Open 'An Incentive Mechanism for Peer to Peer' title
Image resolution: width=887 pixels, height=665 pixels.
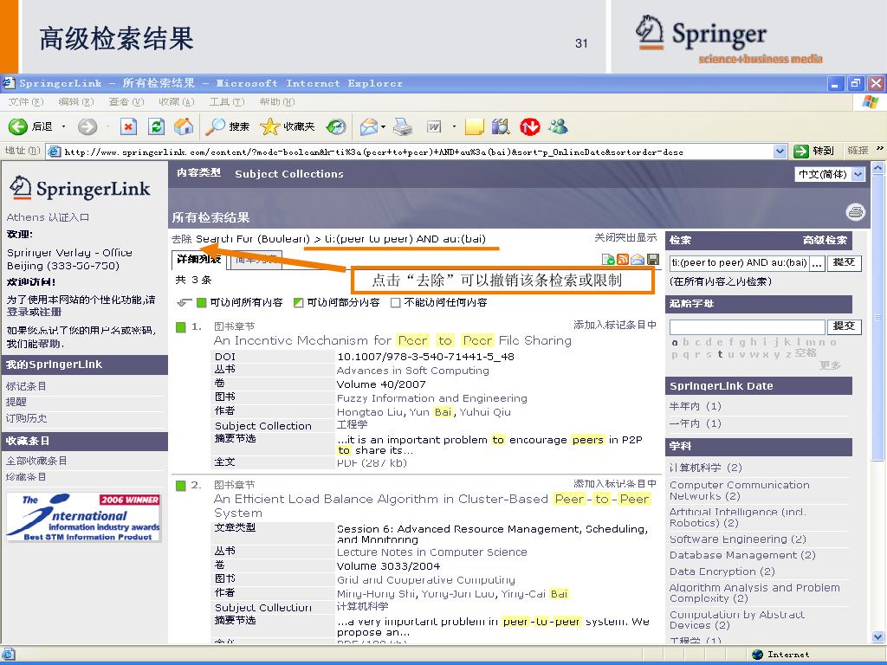point(392,340)
